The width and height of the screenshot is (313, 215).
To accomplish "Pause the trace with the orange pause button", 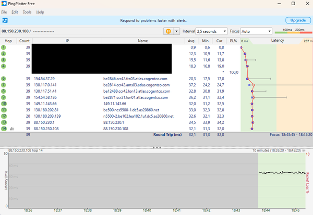I will point(168,31).
